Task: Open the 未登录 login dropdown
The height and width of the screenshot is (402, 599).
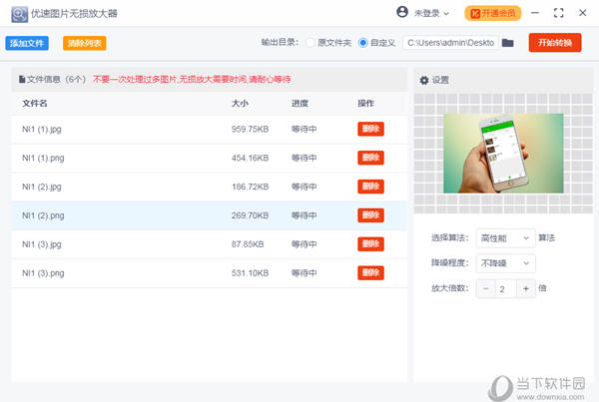Action: click(x=431, y=13)
